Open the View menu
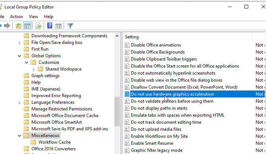Viewport: 266px width, 154px height. coord(33,17)
